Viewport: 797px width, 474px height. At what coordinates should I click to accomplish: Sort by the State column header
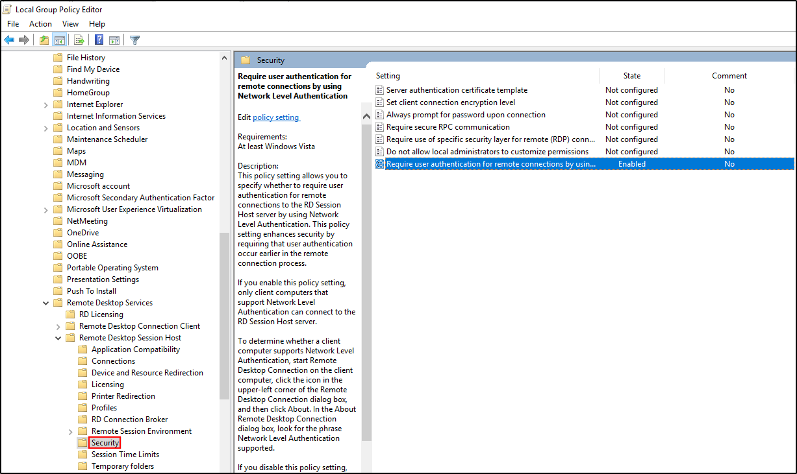click(x=631, y=76)
